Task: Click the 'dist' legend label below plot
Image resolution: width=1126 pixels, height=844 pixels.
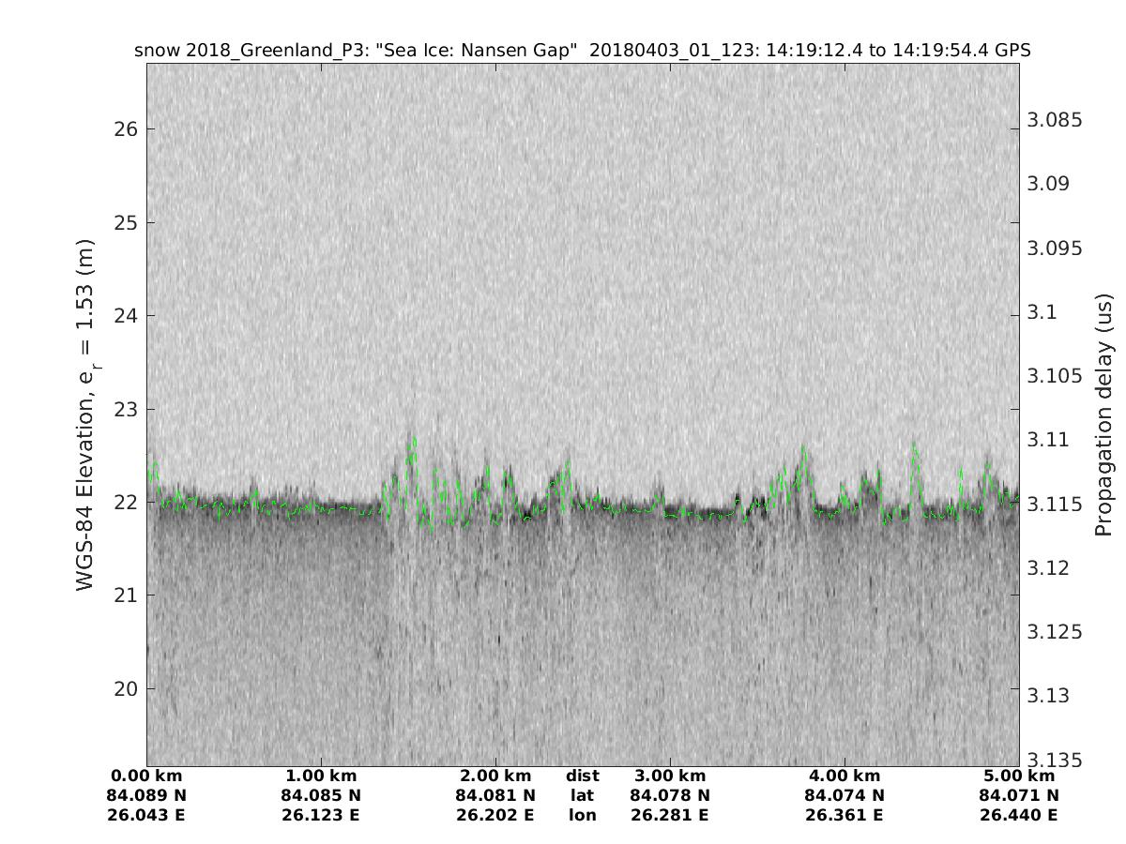Action: coord(583,776)
